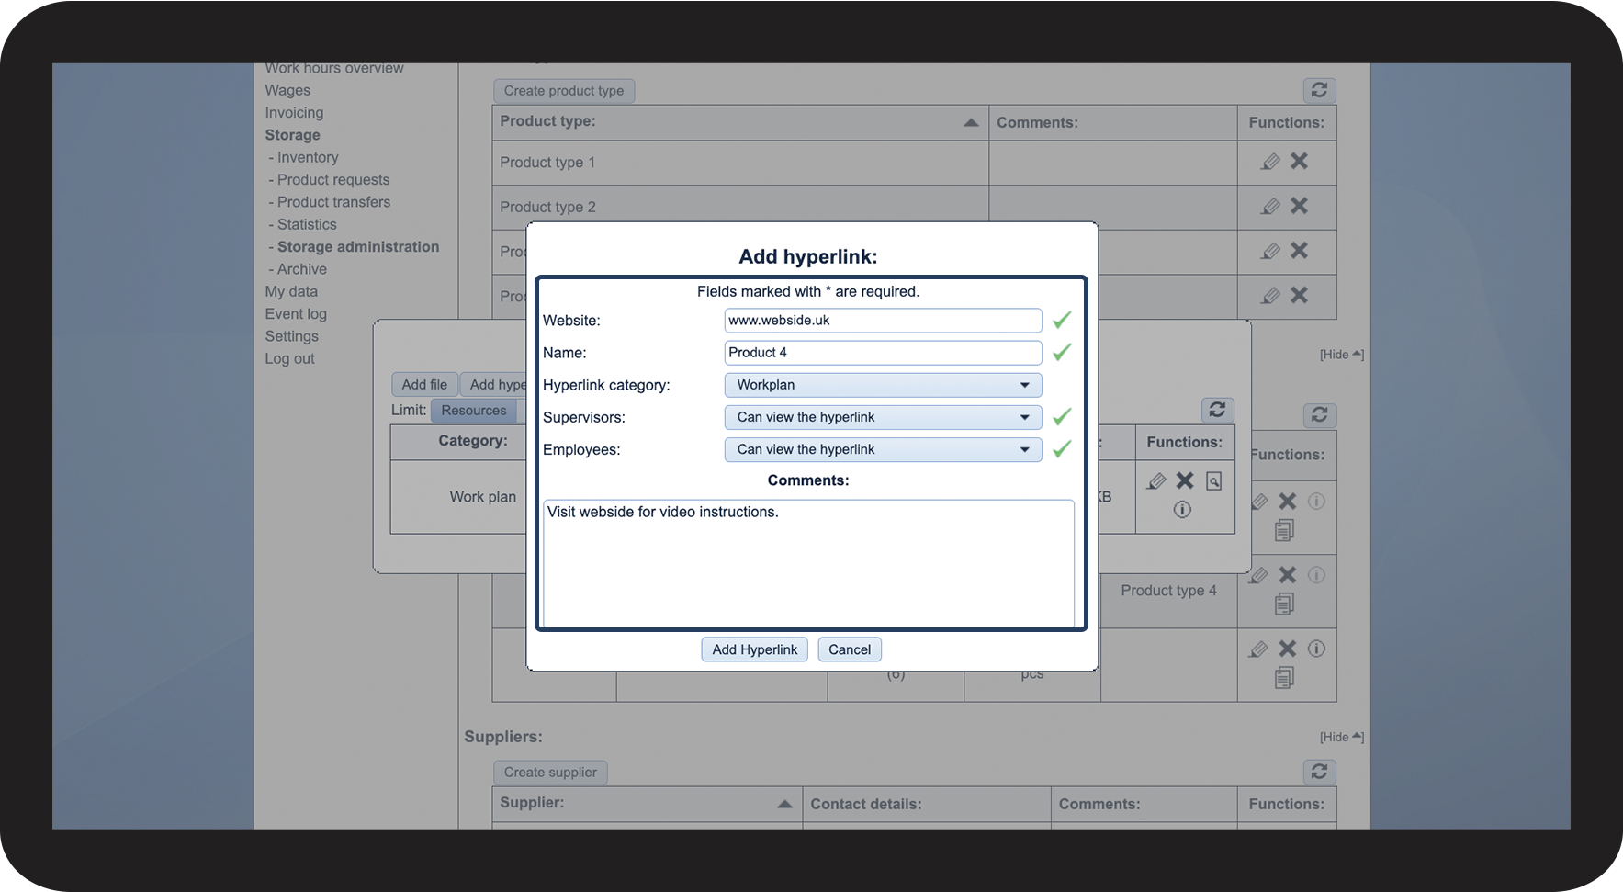Click Create supplier button
The height and width of the screenshot is (892, 1623).
[550, 772]
